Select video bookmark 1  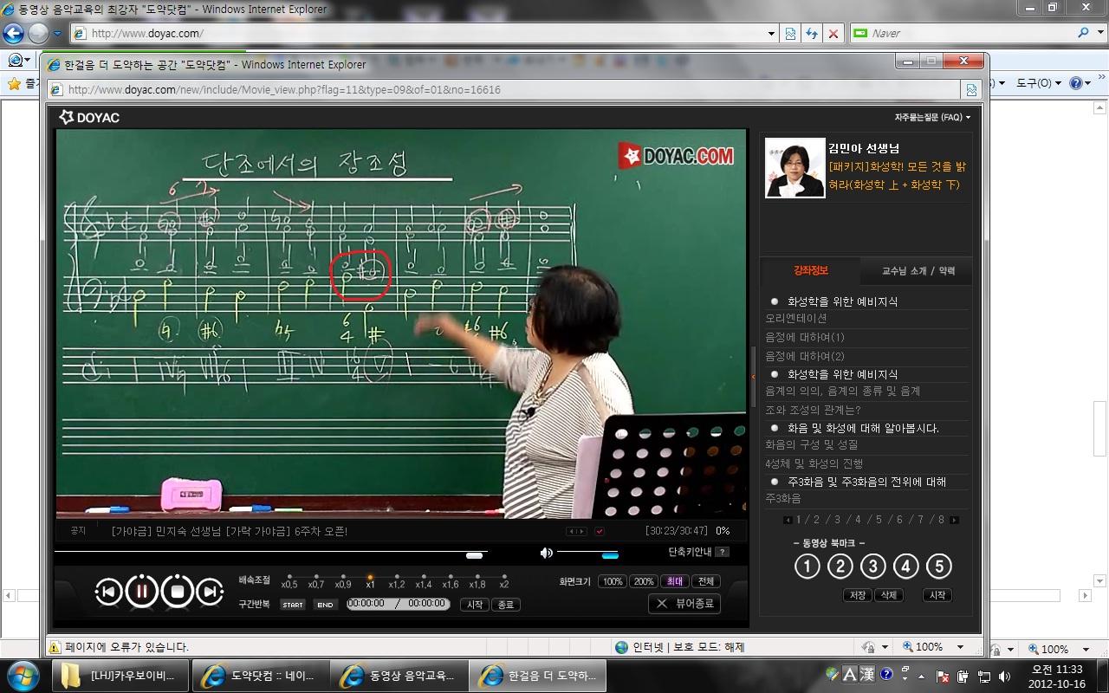pyautogui.click(x=807, y=567)
